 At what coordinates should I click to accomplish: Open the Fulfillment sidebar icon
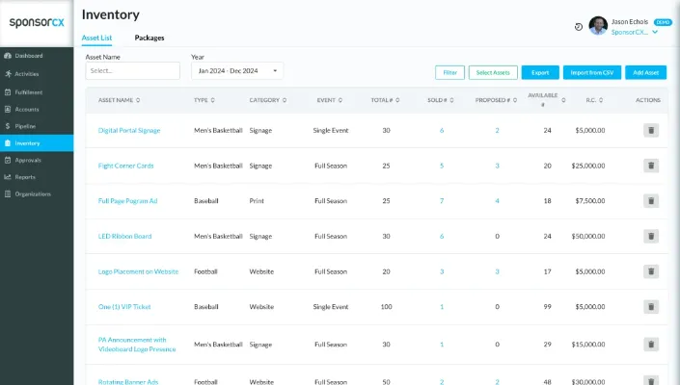[8, 91]
